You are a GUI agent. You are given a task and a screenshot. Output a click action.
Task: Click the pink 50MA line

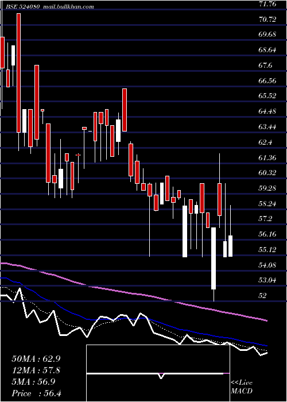(133, 293)
